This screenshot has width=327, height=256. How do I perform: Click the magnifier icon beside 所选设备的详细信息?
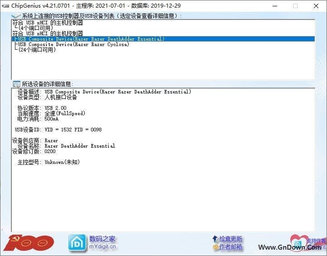click(16, 84)
